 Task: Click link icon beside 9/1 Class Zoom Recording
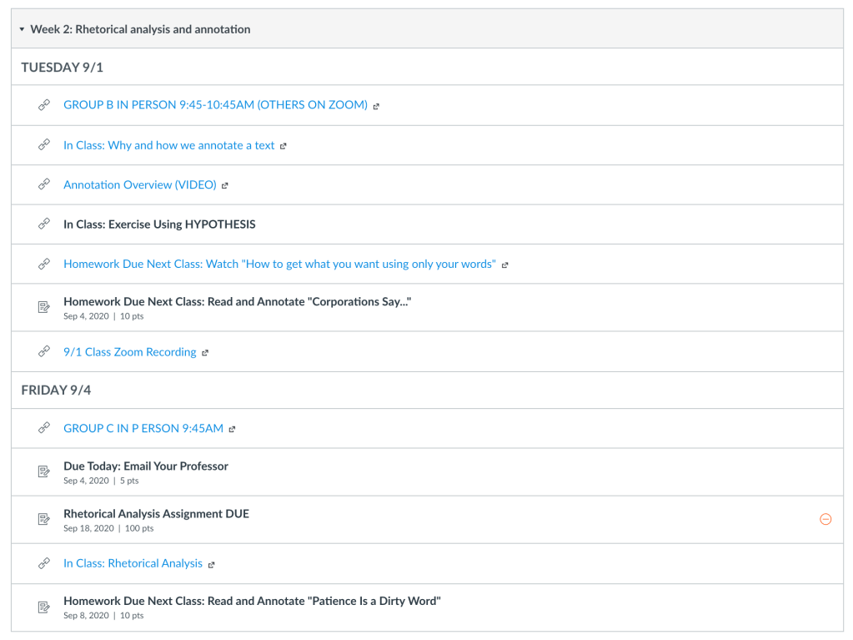pos(44,352)
